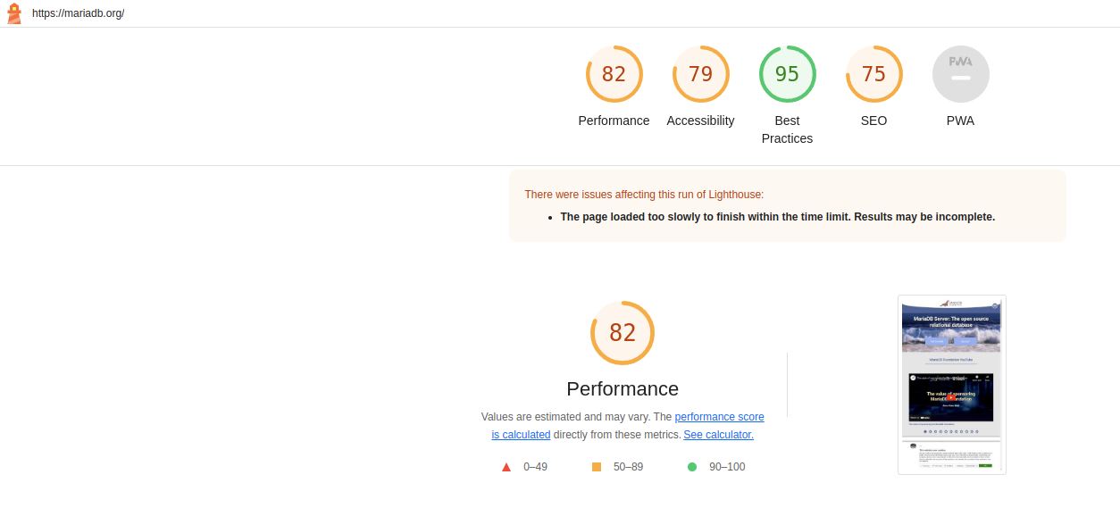Click the gray PWA badge icon
Image resolution: width=1120 pixels, height=508 pixels.
tap(960, 74)
